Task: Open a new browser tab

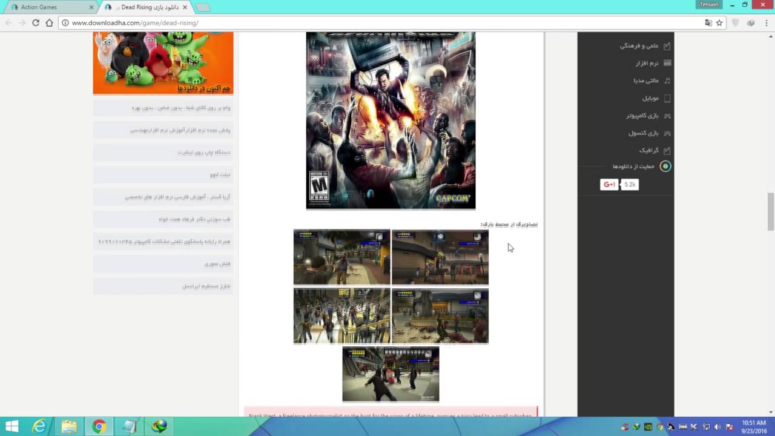Action: coord(203,7)
